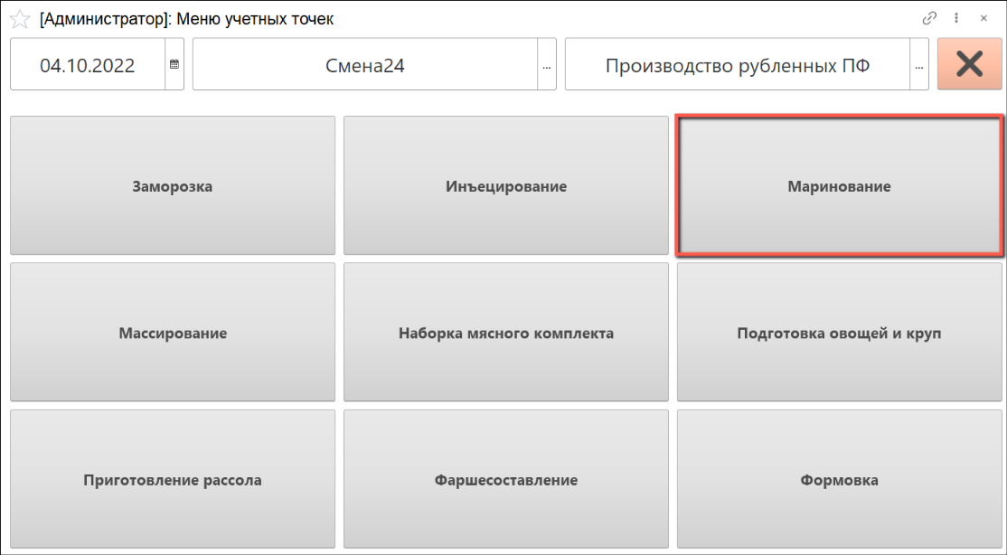Click the Производство рубленных ПФ field

coord(737,65)
